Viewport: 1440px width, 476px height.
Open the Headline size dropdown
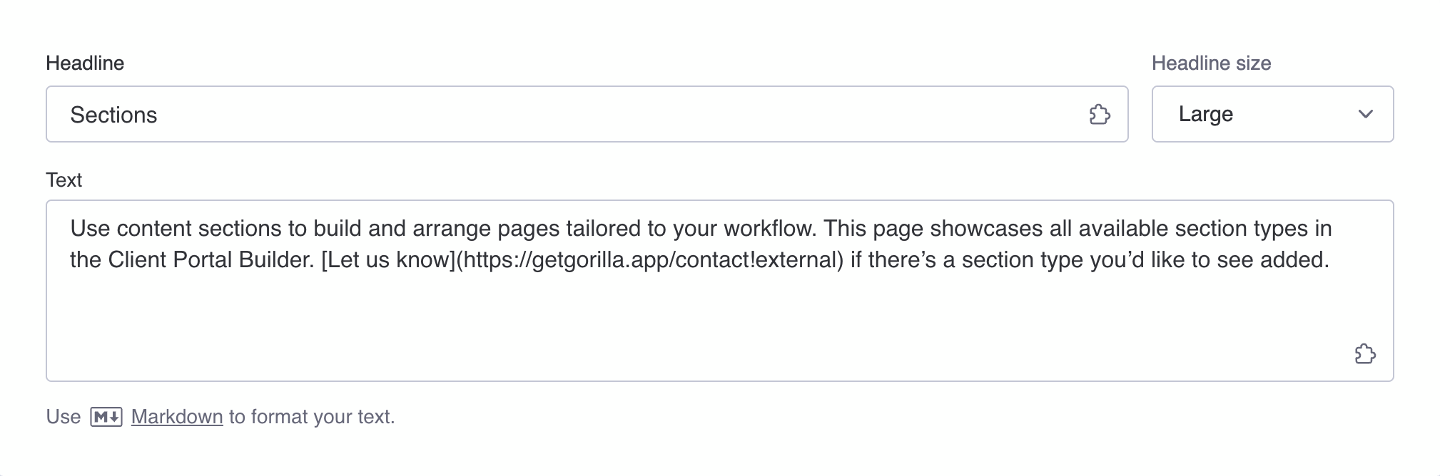[x=1272, y=114]
